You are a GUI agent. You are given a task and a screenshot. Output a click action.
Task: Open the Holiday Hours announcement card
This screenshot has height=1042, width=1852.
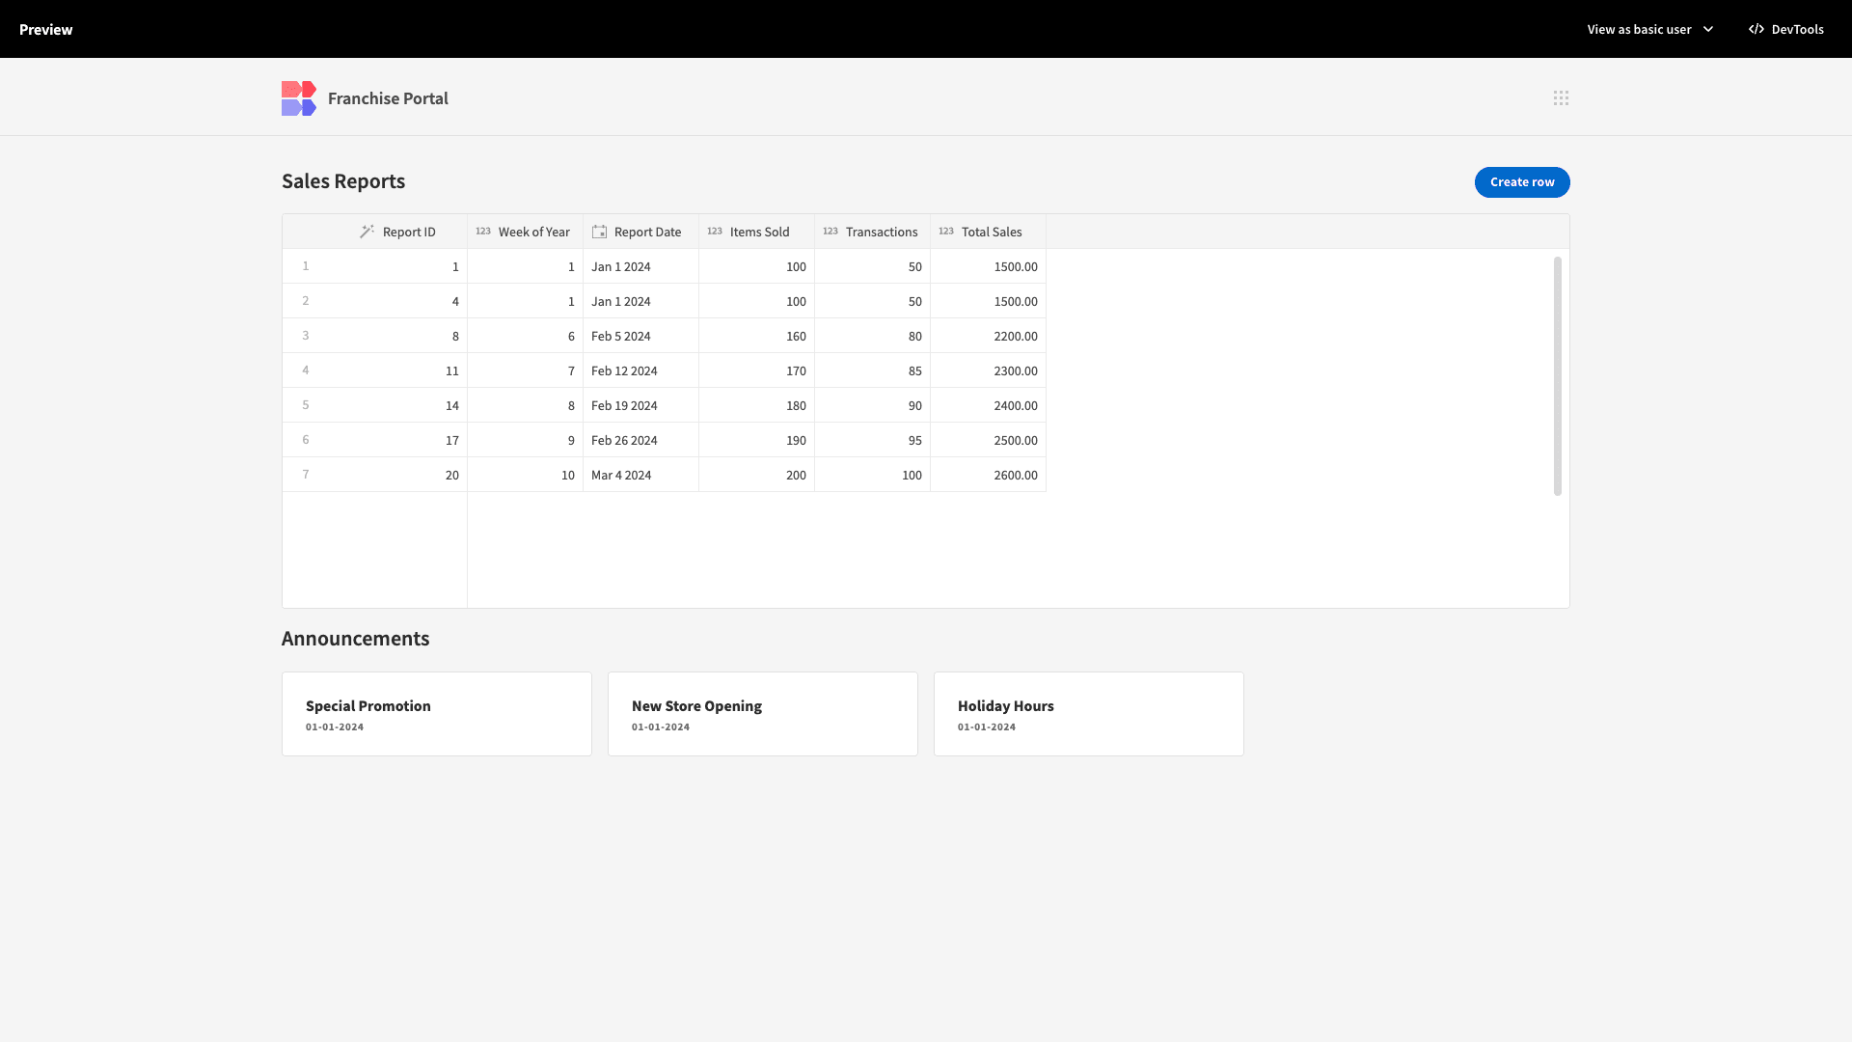coord(1089,714)
